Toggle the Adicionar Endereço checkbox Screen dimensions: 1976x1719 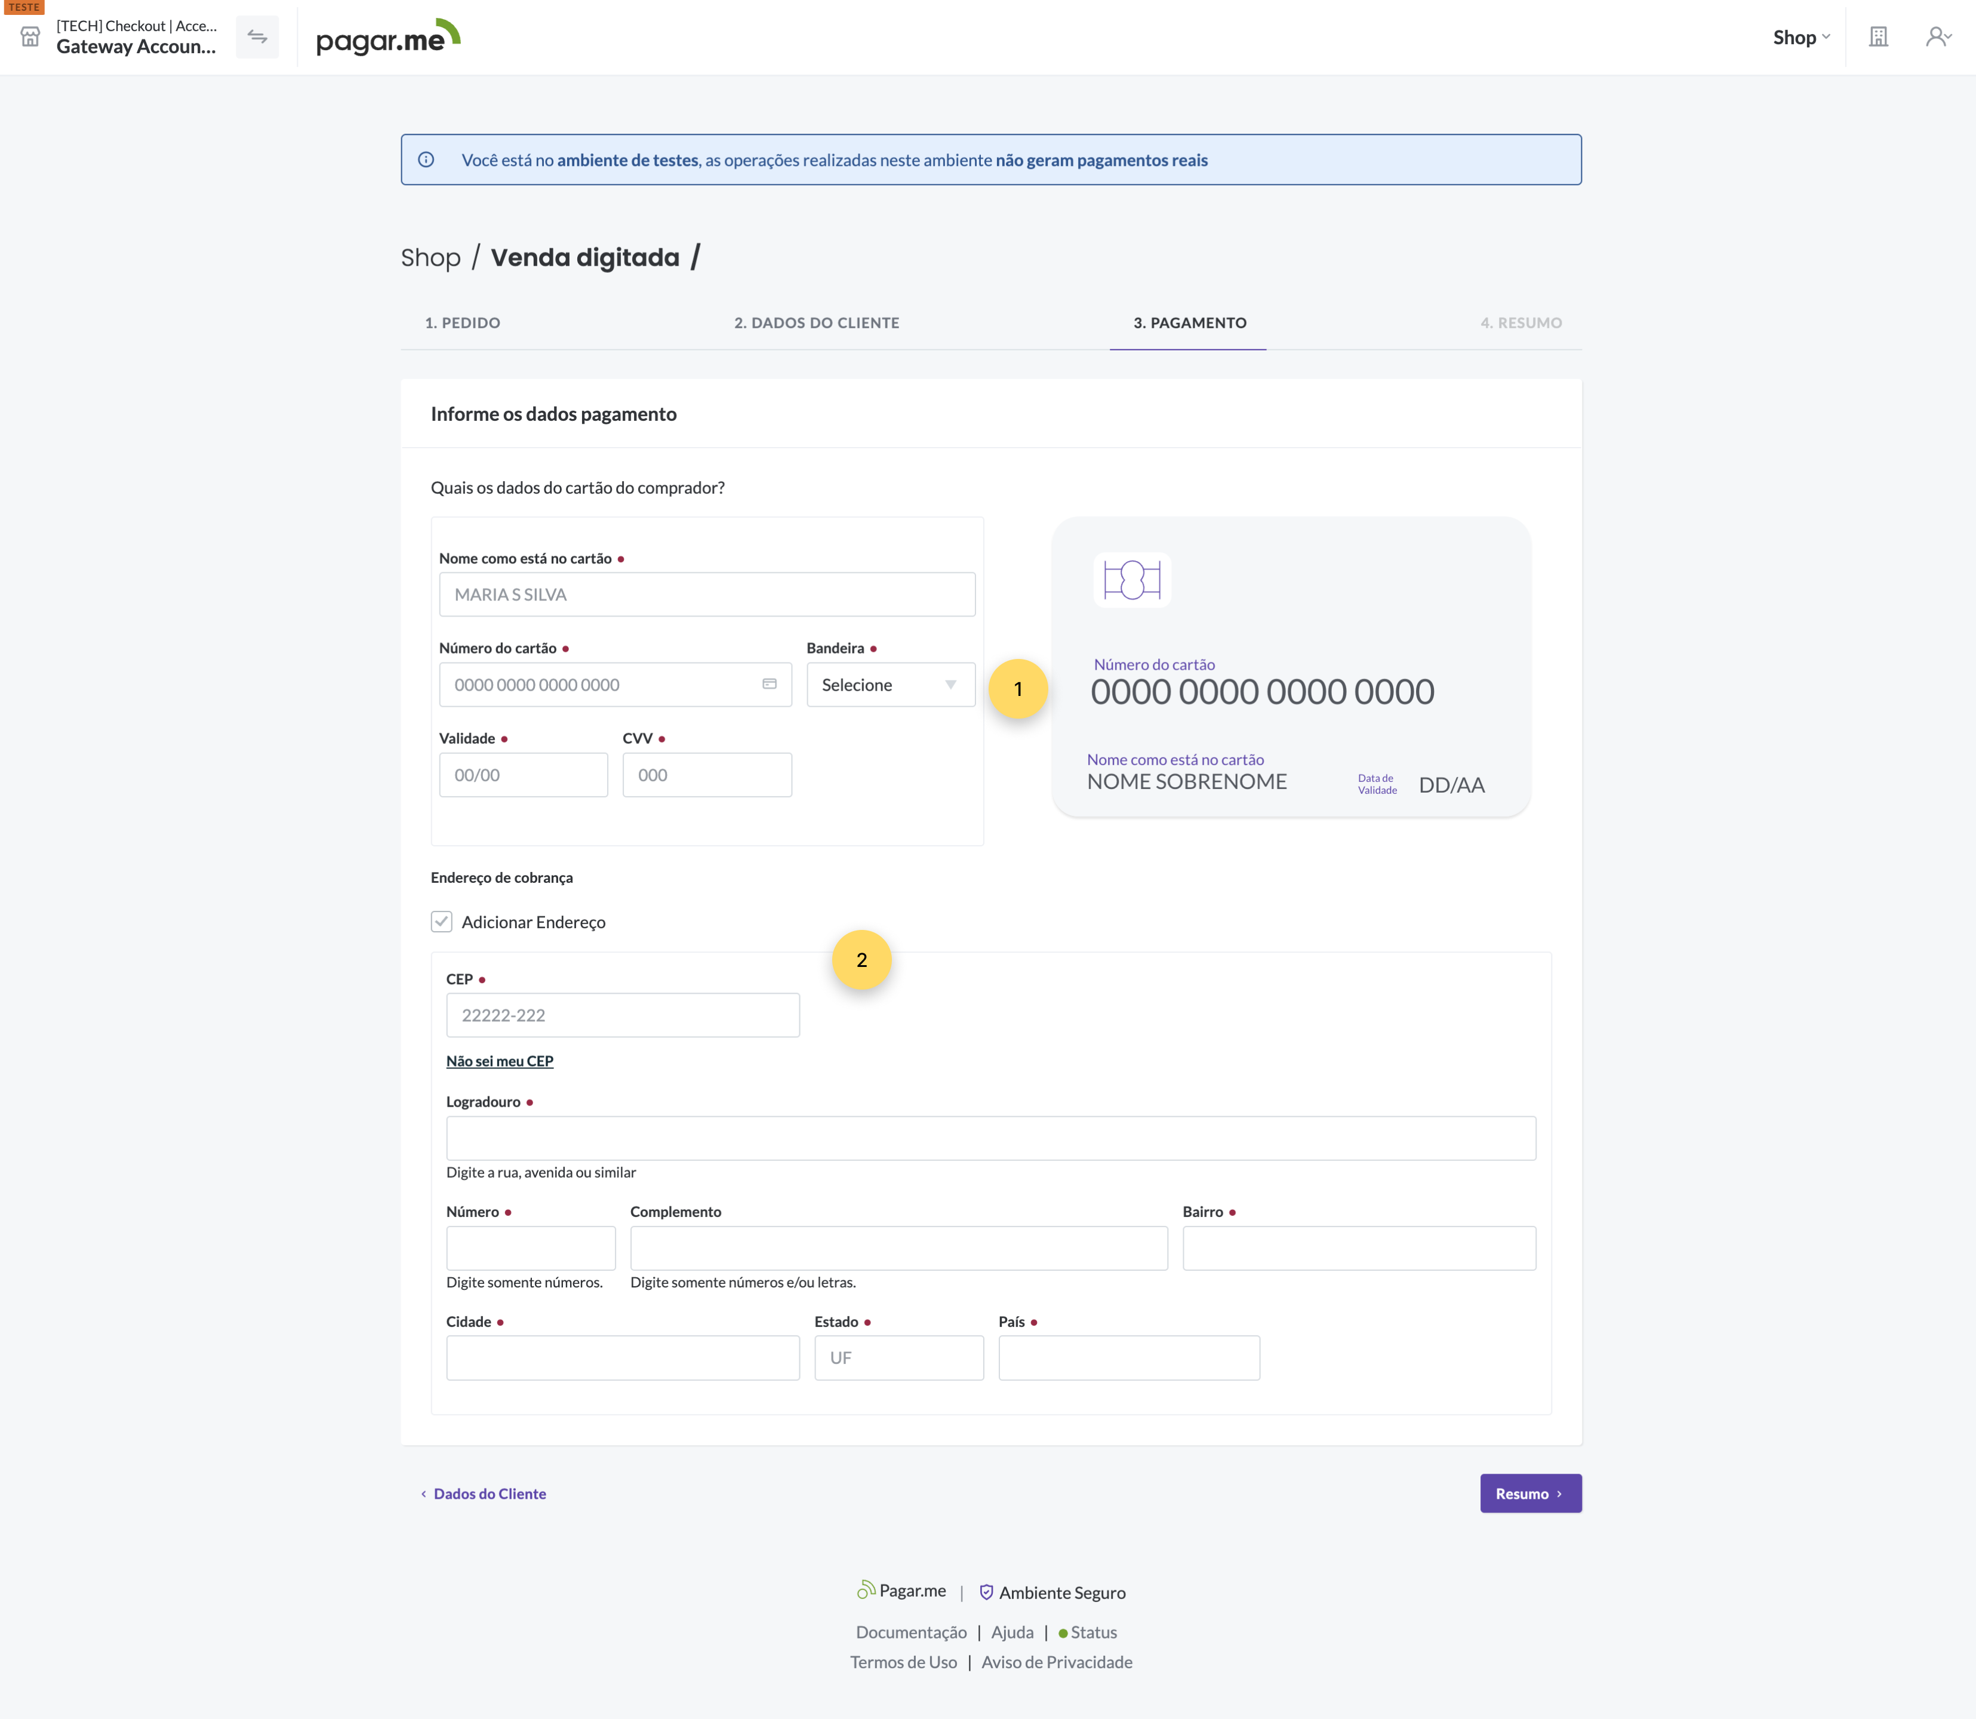pos(441,922)
